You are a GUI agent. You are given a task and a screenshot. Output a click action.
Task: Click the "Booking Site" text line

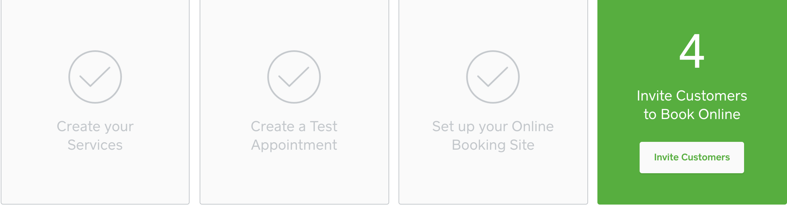(493, 145)
